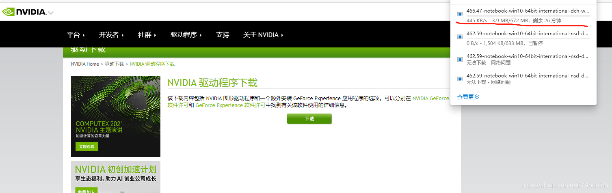
Task: Click the '0 B/s - 1,504 KB/633 MB, 已暂停' status text
Action: (505, 43)
